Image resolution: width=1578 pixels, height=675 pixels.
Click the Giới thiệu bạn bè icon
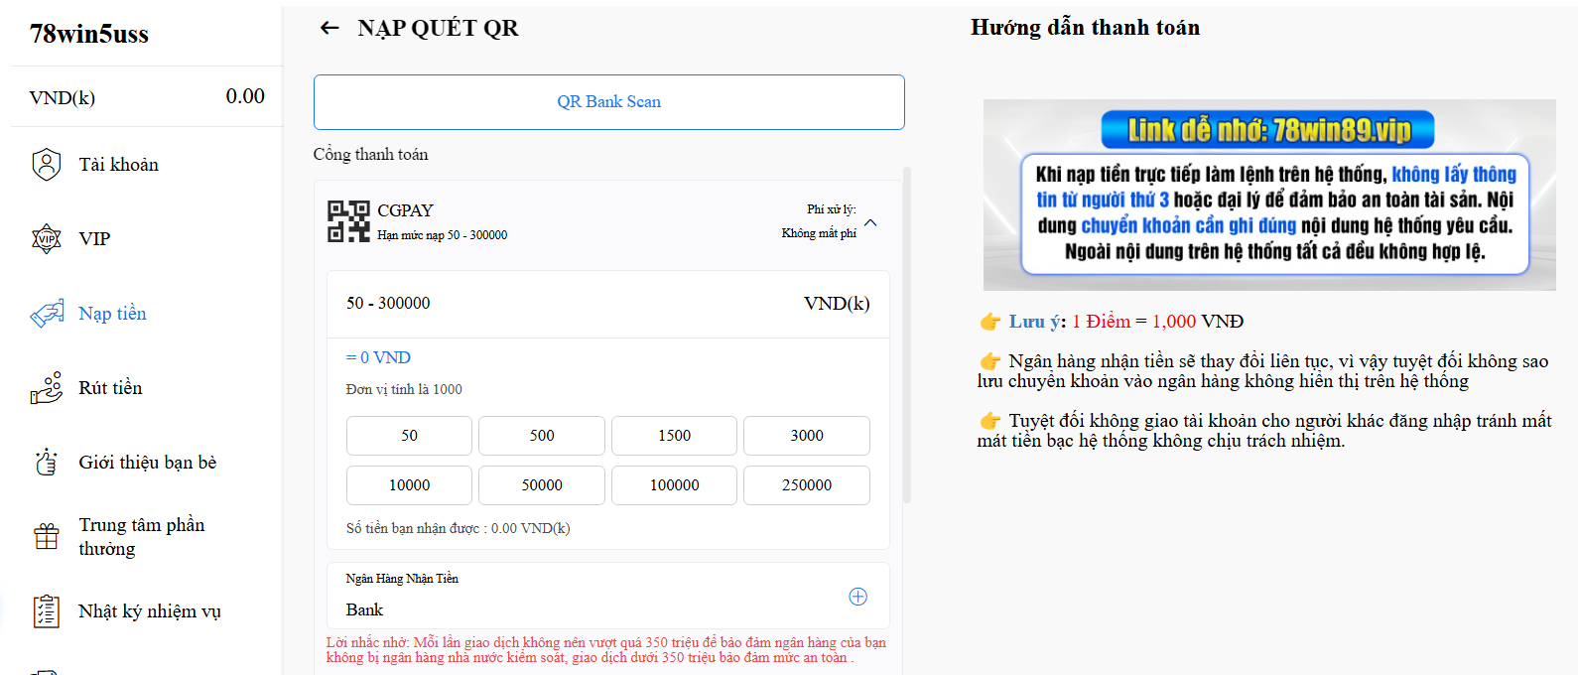tap(47, 463)
